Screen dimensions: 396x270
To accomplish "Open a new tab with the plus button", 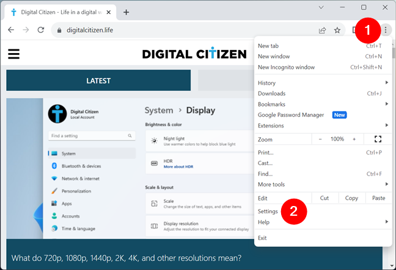I will point(126,12).
